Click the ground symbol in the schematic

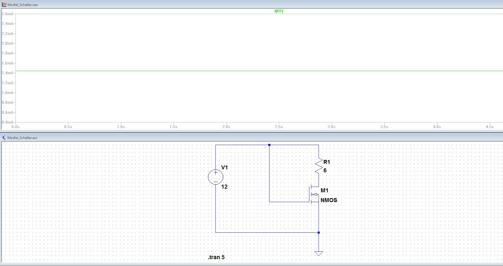coord(319,253)
